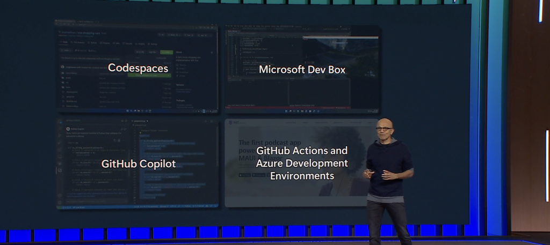The width and height of the screenshot is (550, 245).
Task: Click the green create codespace button
Action: (x=149, y=75)
